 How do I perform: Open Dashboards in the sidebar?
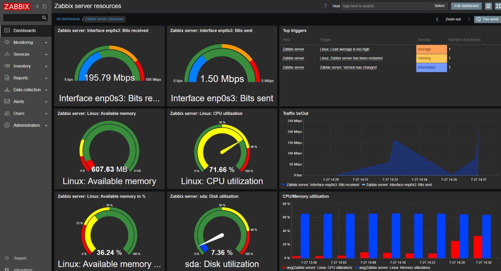click(26, 30)
